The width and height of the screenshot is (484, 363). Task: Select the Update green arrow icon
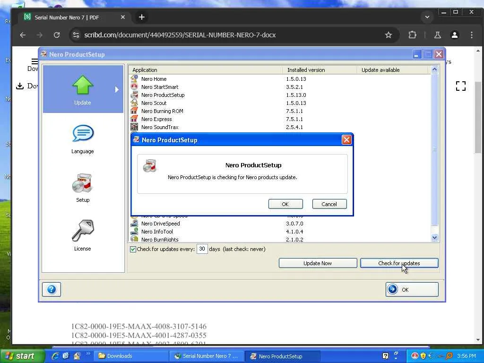point(83,85)
